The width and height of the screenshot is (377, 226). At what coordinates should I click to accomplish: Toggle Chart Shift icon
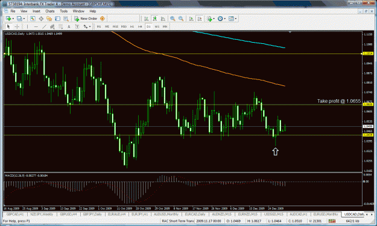pyautogui.click(x=200, y=19)
